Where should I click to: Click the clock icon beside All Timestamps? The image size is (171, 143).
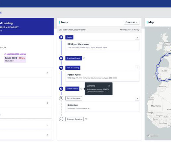(139, 30)
